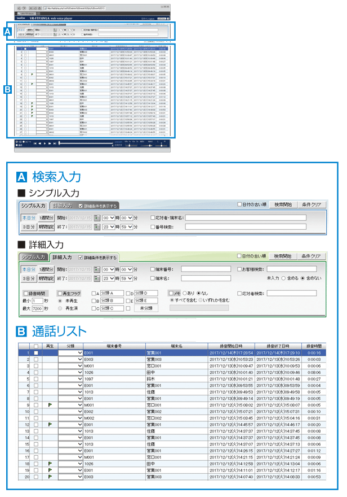Switch to シンプル入力 tab in detailed input panel

pos(33,257)
